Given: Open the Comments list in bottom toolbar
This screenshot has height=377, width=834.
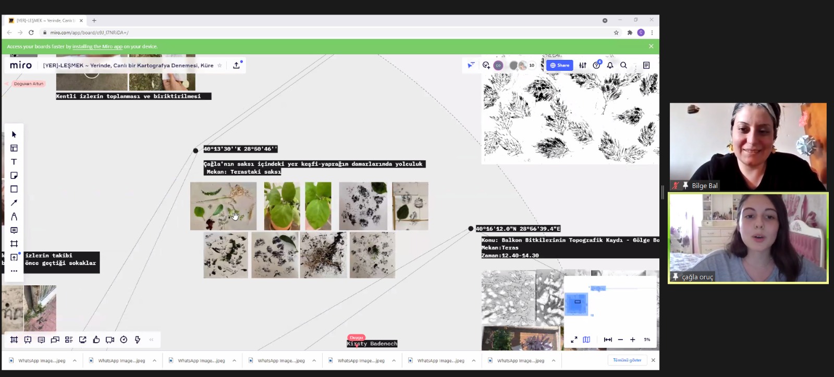Looking at the screenshot, I should (x=41, y=340).
